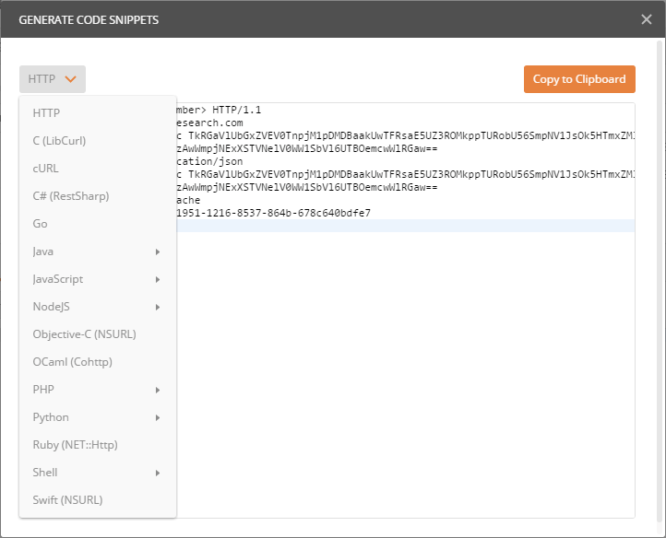
Task: Select OCaml (Cohttp) from list
Action: coord(71,362)
